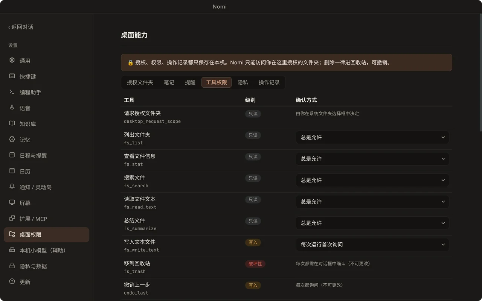Image resolution: width=482 pixels, height=301 pixels.
Task: Click the 工具 column header
Action: point(129,100)
